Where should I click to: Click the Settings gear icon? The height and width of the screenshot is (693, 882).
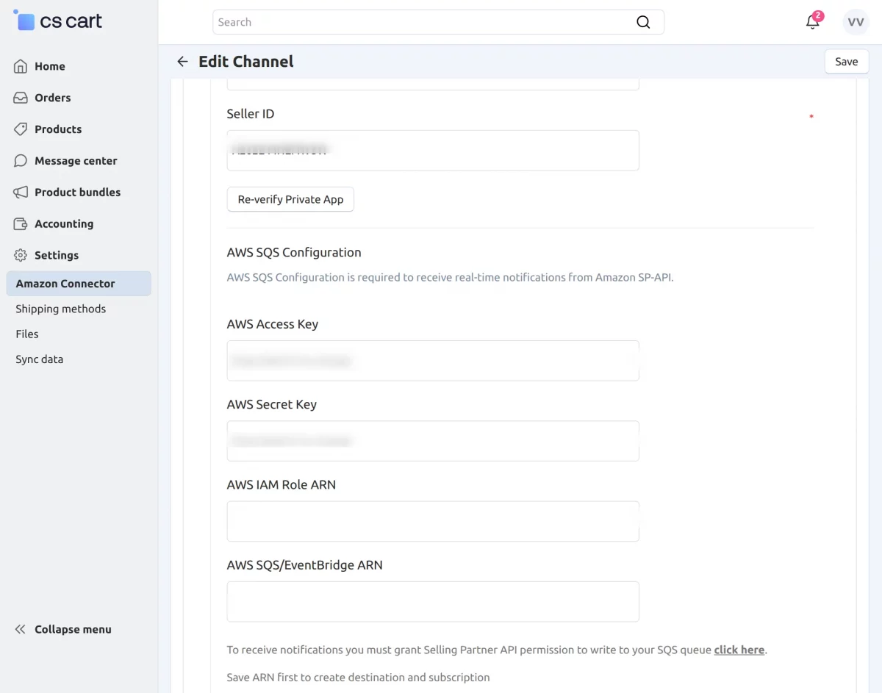click(21, 256)
